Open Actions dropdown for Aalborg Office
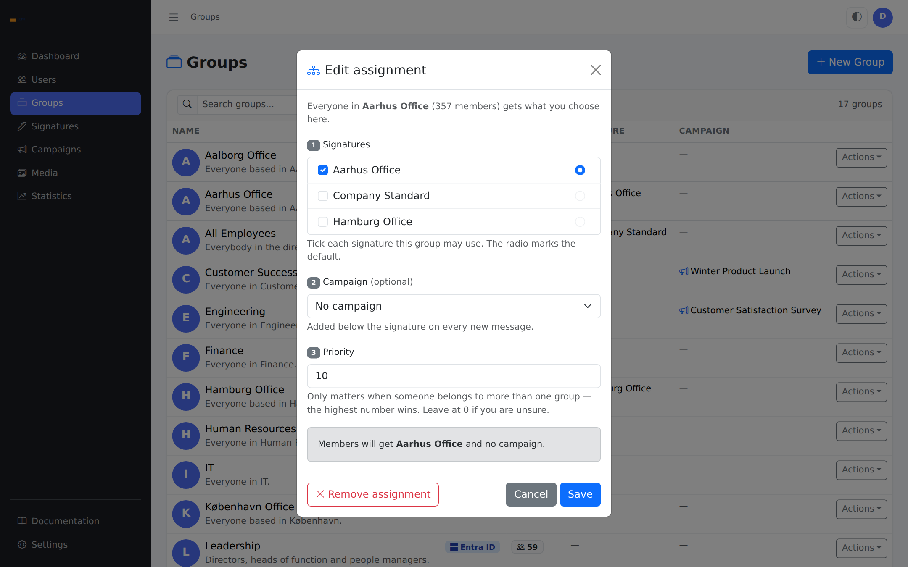The image size is (908, 567). (861, 157)
